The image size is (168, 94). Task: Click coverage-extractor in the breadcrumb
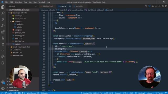48,10
